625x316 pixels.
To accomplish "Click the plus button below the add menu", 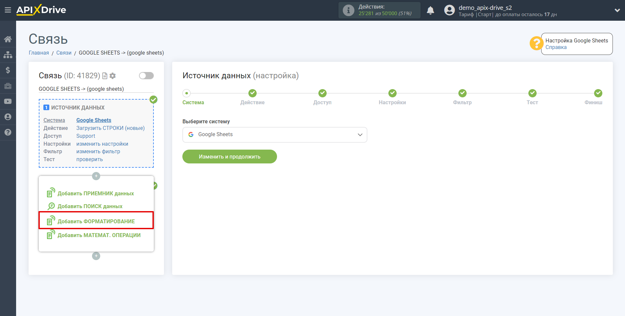I will click(x=96, y=256).
